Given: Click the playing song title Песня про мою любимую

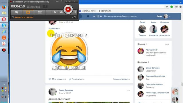Looking at the screenshot, I should coord(121,16).
